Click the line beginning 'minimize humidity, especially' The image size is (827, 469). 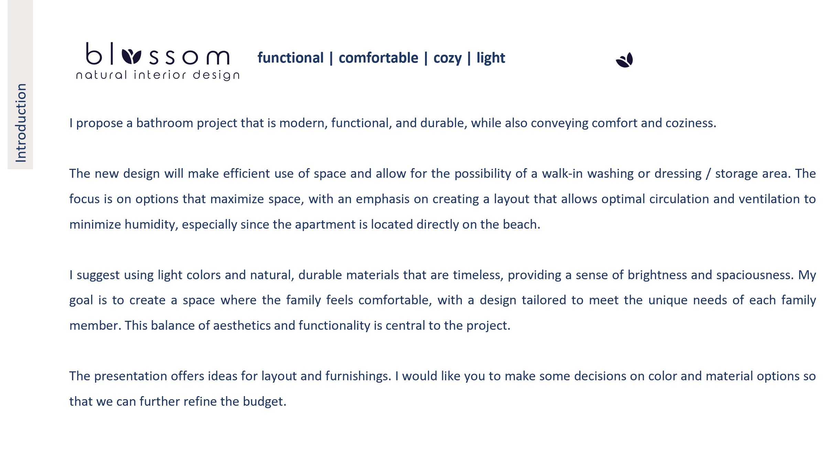click(x=305, y=225)
